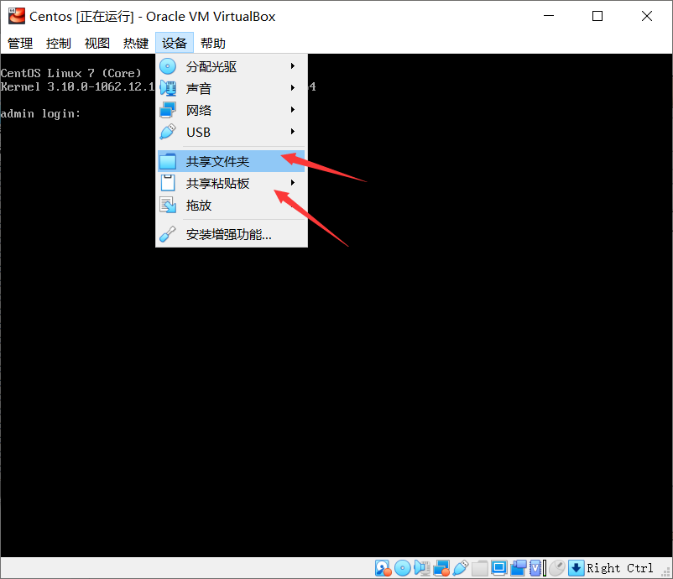Image resolution: width=673 pixels, height=579 pixels.
Task: Click the 'Kernel 3.10.0-1062.12.1' console line
Action: coord(77,86)
